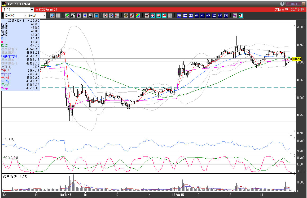Image resolution: width=307 pixels, height=198 pixels.
Task: Select the eraser tool icon
Action: pos(85,16)
